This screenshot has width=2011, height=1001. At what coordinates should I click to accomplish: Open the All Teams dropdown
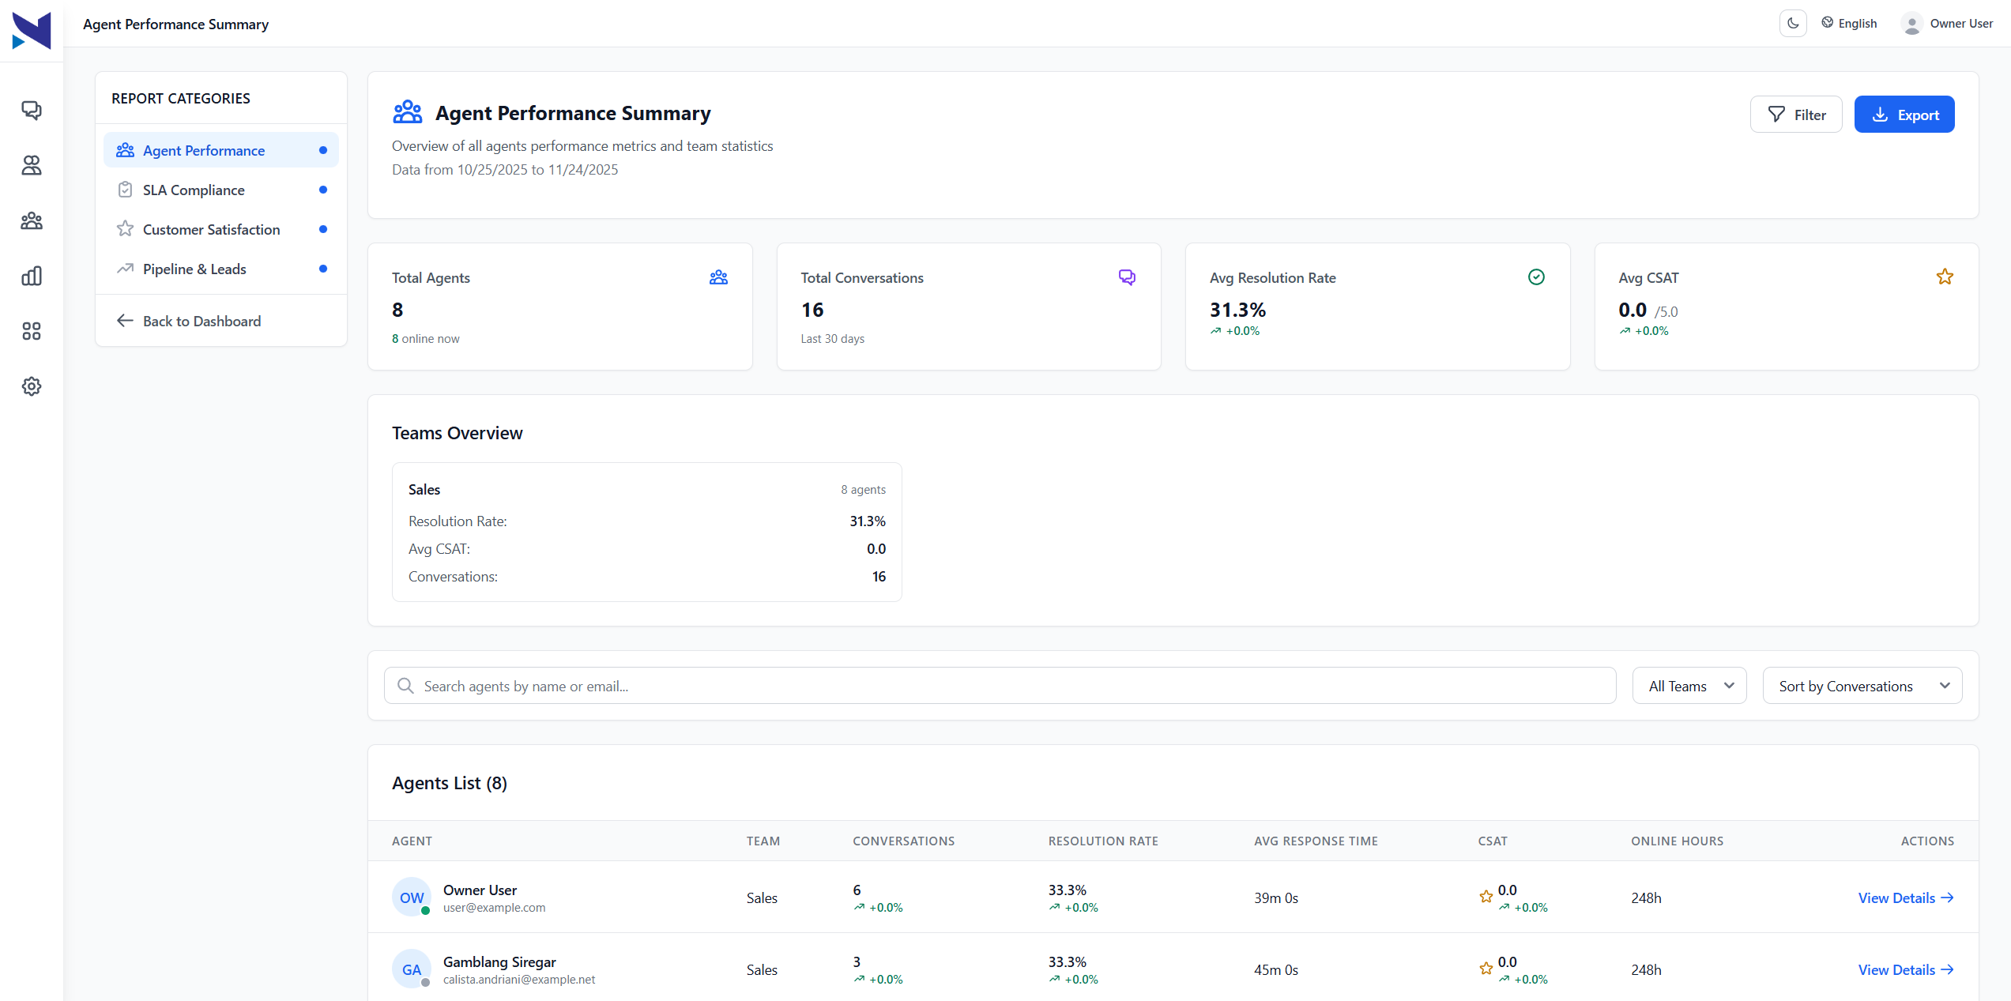click(x=1689, y=686)
